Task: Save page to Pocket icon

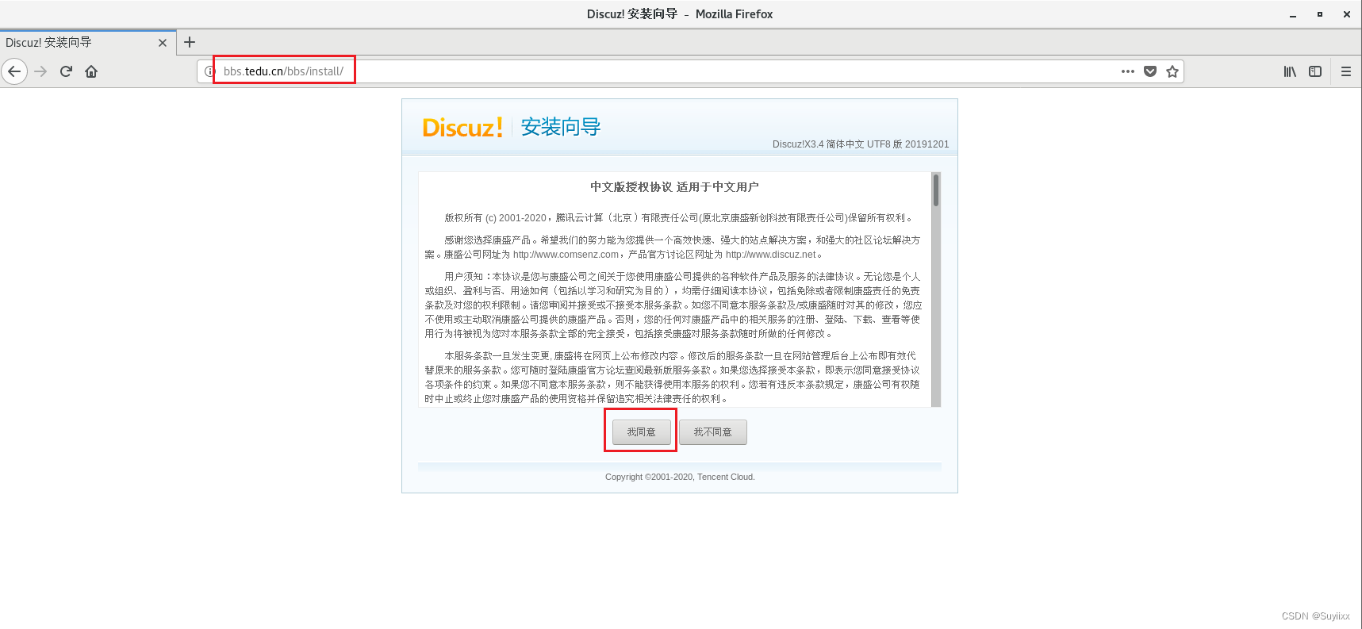Action: pyautogui.click(x=1150, y=71)
